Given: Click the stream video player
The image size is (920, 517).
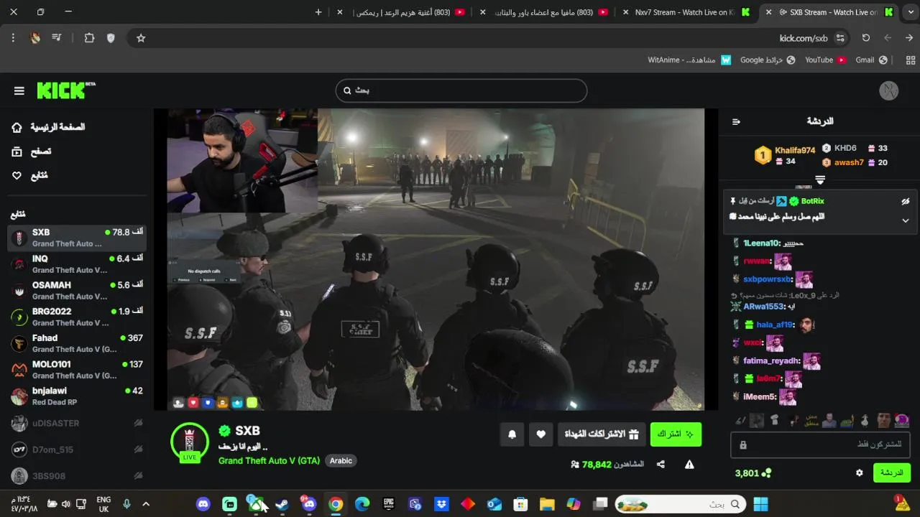Looking at the screenshot, I should click(436, 259).
